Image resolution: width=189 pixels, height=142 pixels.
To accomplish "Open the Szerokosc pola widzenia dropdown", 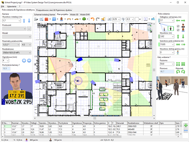I will click(x=173, y=44).
